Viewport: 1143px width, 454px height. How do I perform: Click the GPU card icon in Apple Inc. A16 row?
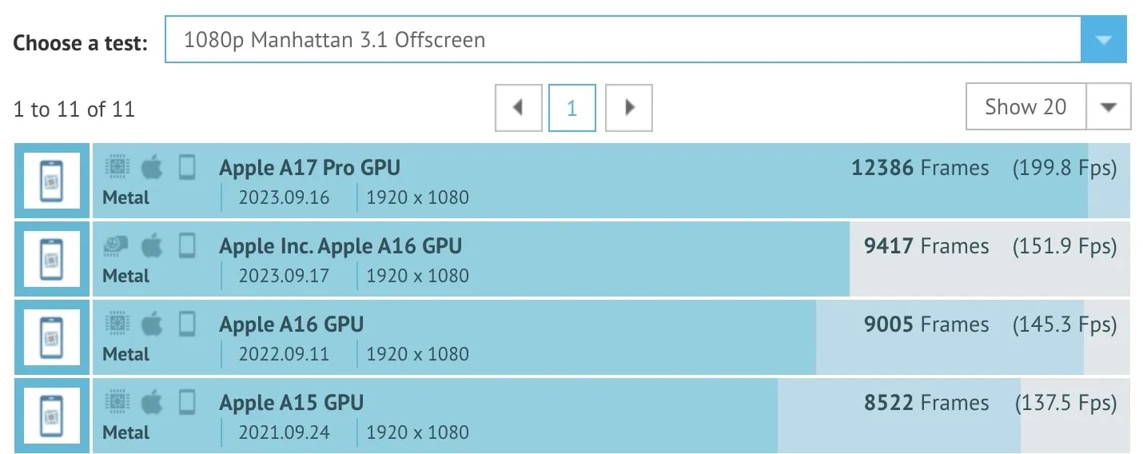tap(117, 245)
